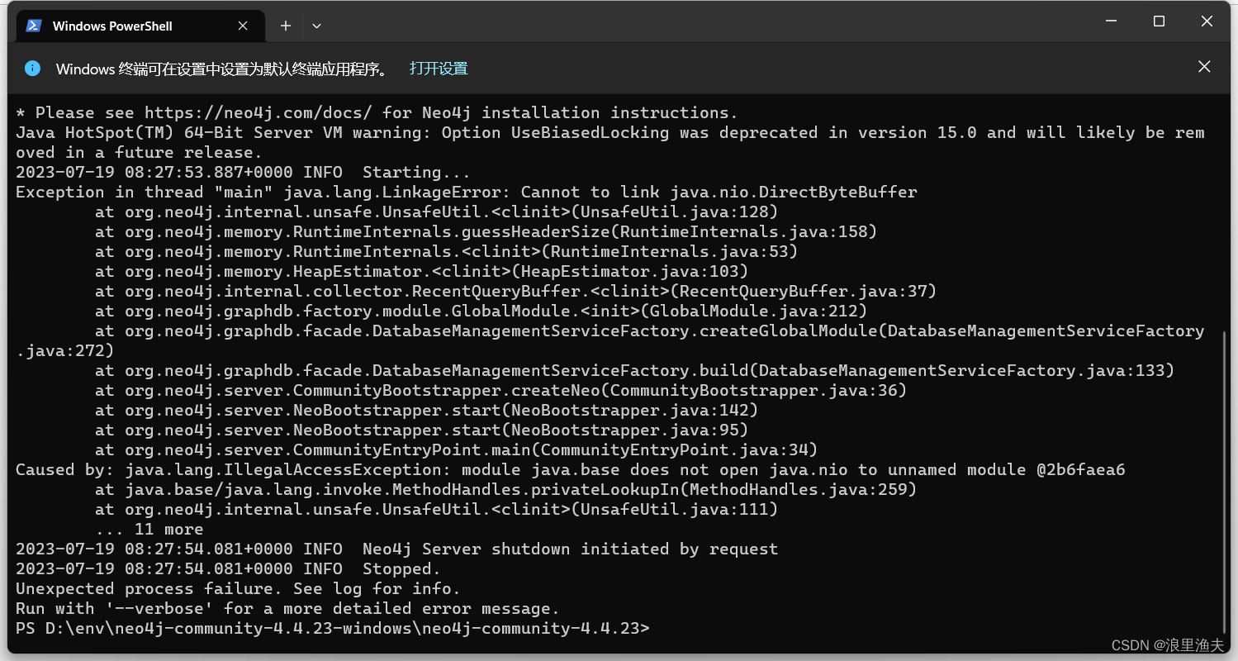
Task: Click the https://neo4j.com/docs/ URL text
Action: 259,112
